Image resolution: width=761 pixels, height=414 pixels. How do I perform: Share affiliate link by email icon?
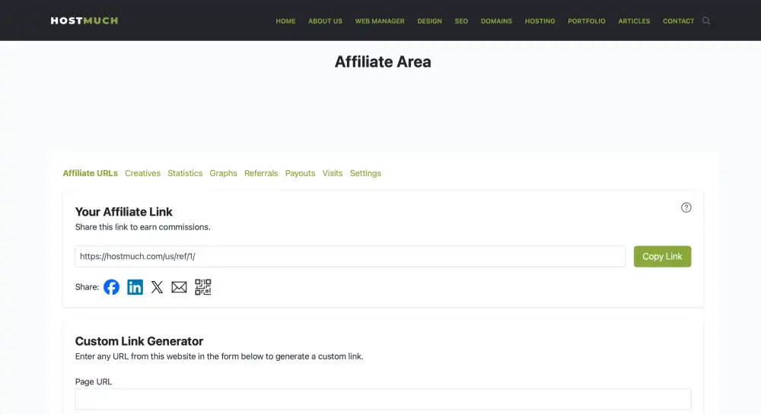[179, 287]
